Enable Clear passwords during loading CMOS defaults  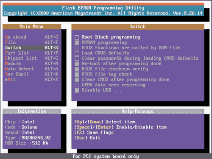pos(77,59)
